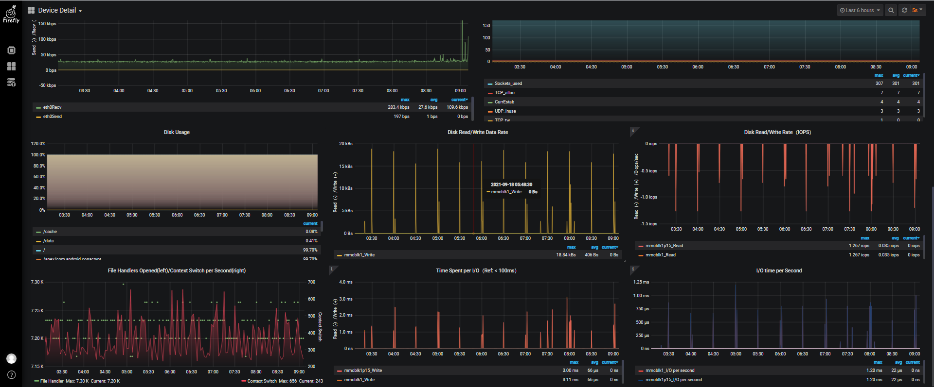Sort network legend by max column
The width and height of the screenshot is (934, 387).
[405, 100]
